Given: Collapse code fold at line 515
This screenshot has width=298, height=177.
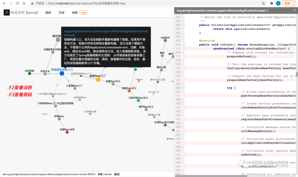Looking at the screenshot, I should (x=184, y=48).
